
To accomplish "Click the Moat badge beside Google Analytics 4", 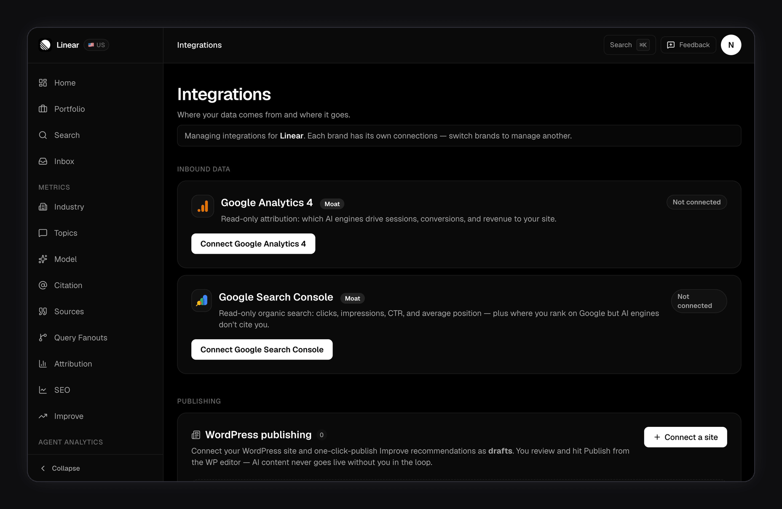I will coord(332,204).
